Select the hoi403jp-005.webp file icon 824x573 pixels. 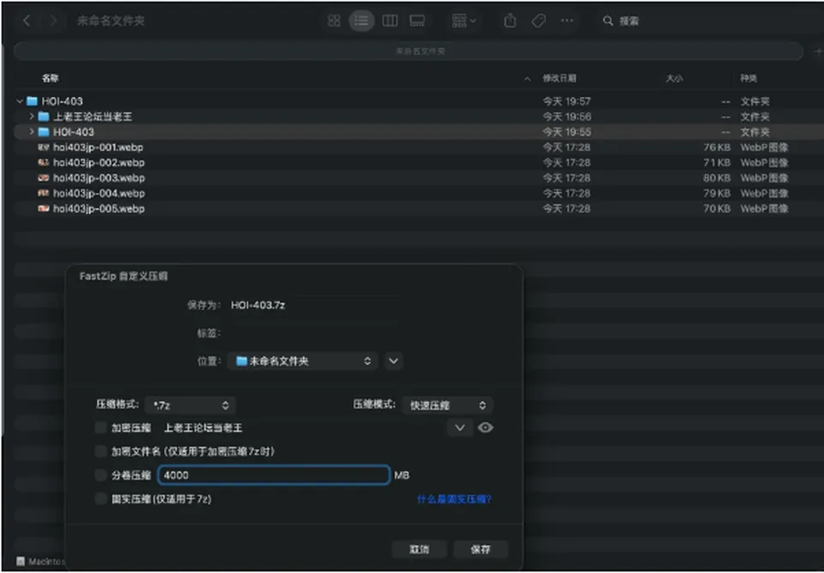(44, 208)
